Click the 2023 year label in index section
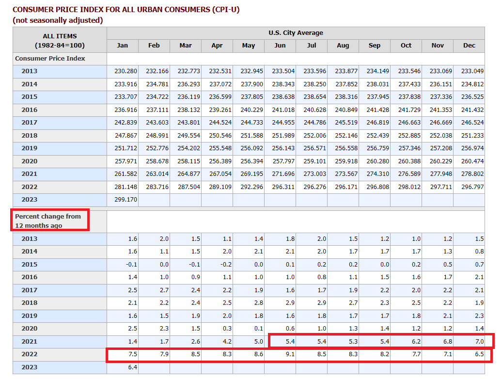Image resolution: width=502 pixels, height=379 pixels. [30, 199]
